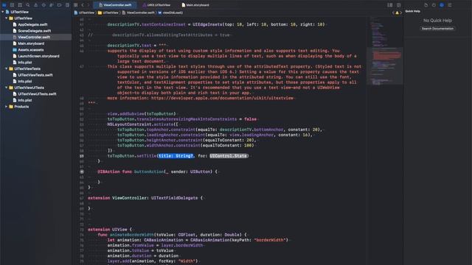Show the Test navigator diamond icon
The height and width of the screenshot is (265, 472).
coord(44,5)
